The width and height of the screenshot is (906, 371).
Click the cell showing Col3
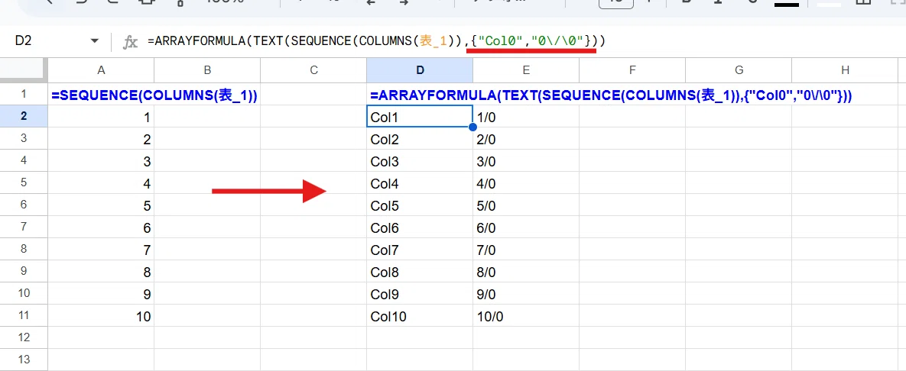(420, 160)
